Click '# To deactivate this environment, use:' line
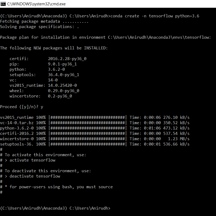The height and width of the screenshot is (216, 216). coord(45,171)
